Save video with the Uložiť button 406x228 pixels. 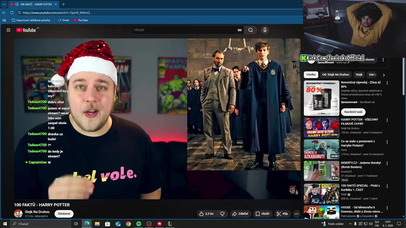(x=263, y=214)
